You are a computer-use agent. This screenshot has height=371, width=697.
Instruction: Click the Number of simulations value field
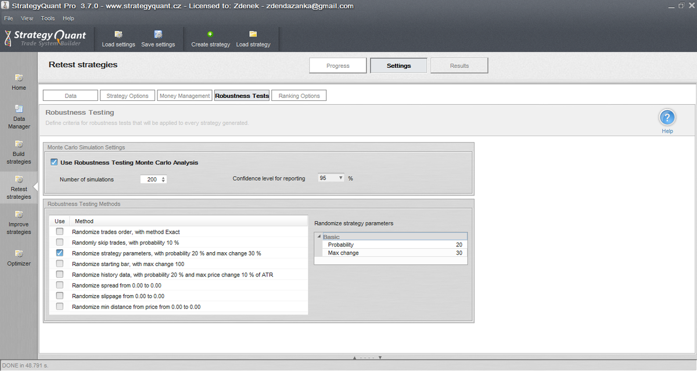point(150,179)
